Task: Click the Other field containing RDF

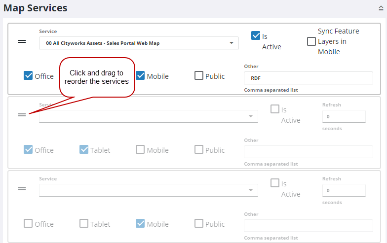Action: (x=308, y=78)
